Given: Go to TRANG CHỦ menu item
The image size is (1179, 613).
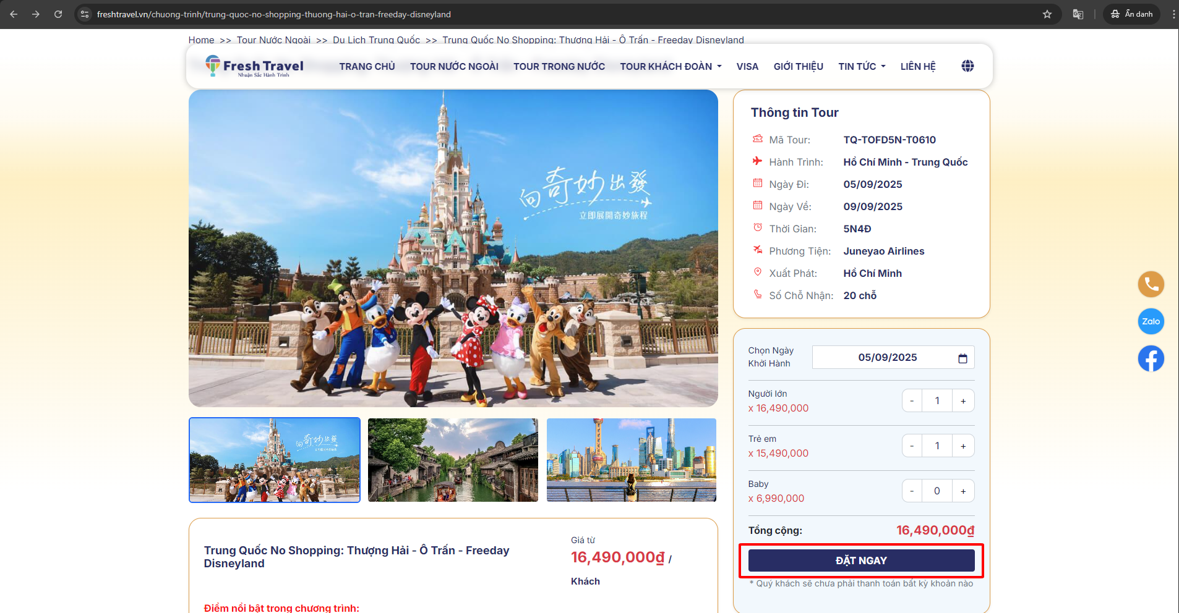Looking at the screenshot, I should click(367, 66).
